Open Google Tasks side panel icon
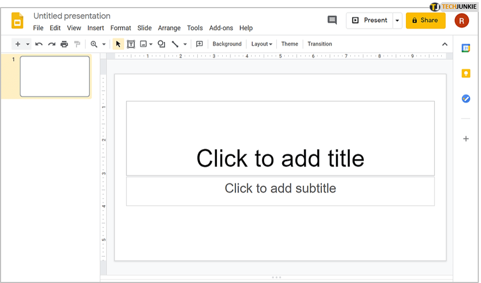 click(466, 99)
